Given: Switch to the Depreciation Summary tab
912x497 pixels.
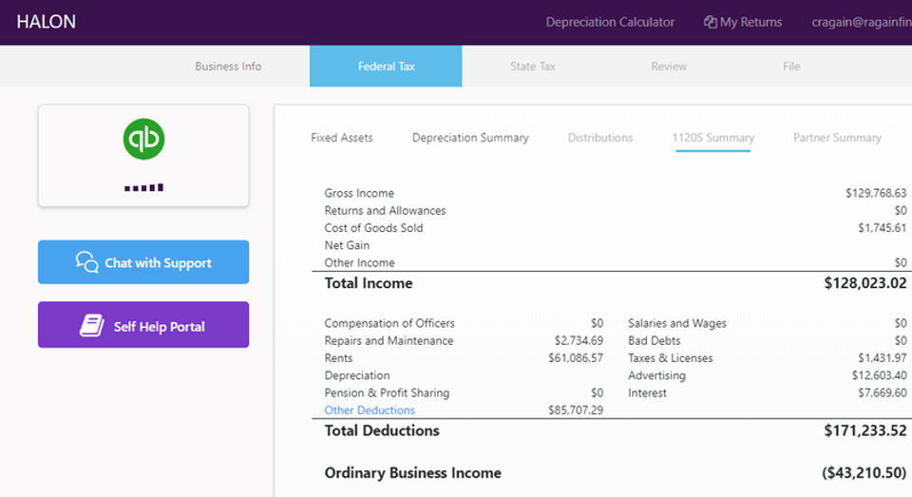Looking at the screenshot, I should pyautogui.click(x=470, y=138).
